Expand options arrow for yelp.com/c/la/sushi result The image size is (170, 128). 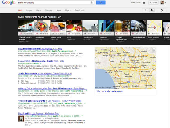40,63
